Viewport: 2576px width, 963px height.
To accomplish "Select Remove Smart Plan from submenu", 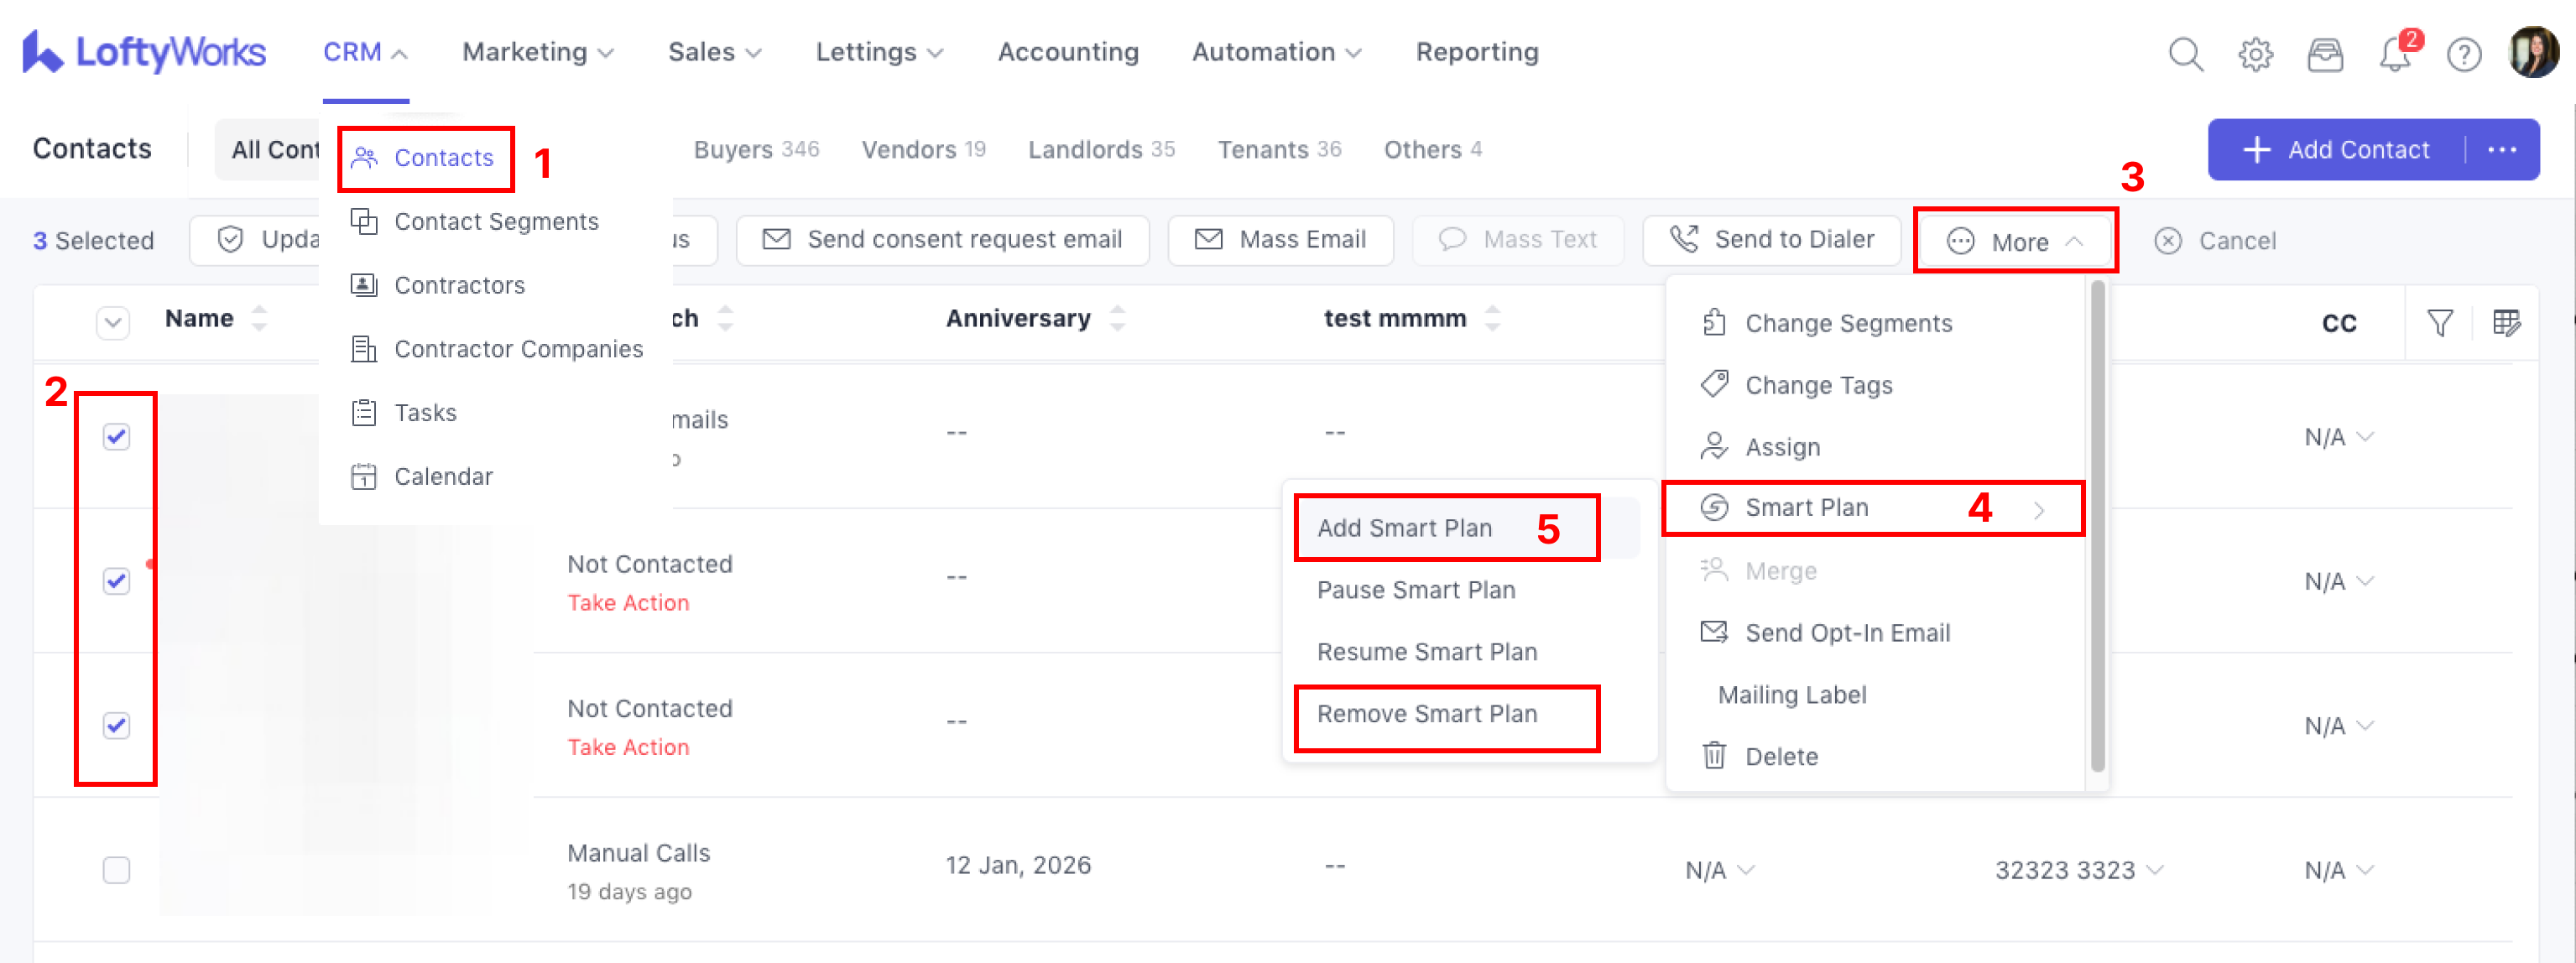I will [1427, 714].
